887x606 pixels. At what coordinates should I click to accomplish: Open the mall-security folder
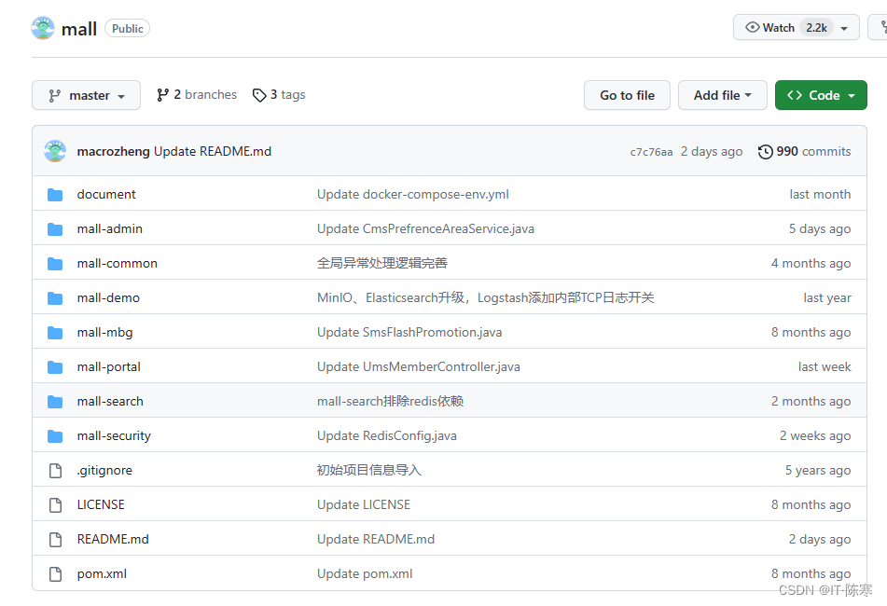click(114, 435)
